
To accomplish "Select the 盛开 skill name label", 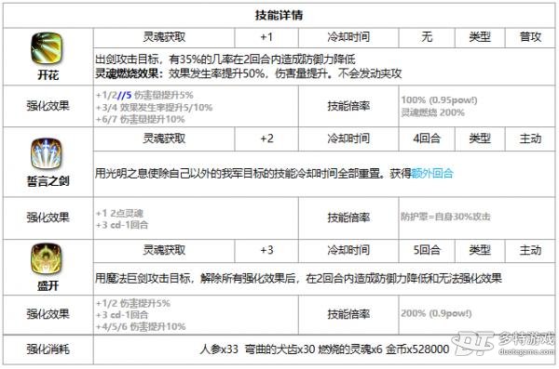I will [48, 285].
